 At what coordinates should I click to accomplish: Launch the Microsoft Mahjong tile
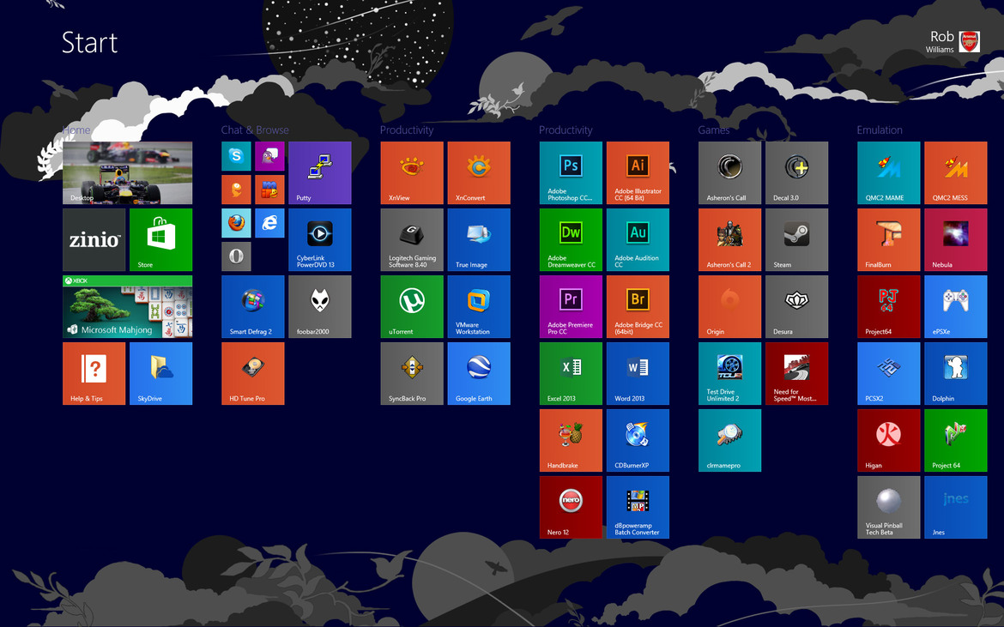click(127, 306)
